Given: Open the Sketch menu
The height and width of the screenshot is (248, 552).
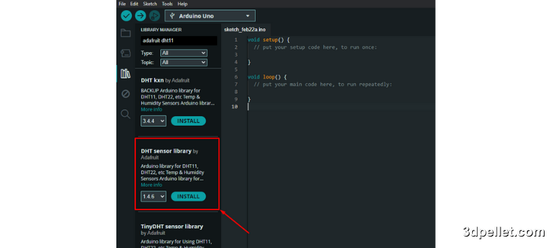Looking at the screenshot, I should 150,4.
